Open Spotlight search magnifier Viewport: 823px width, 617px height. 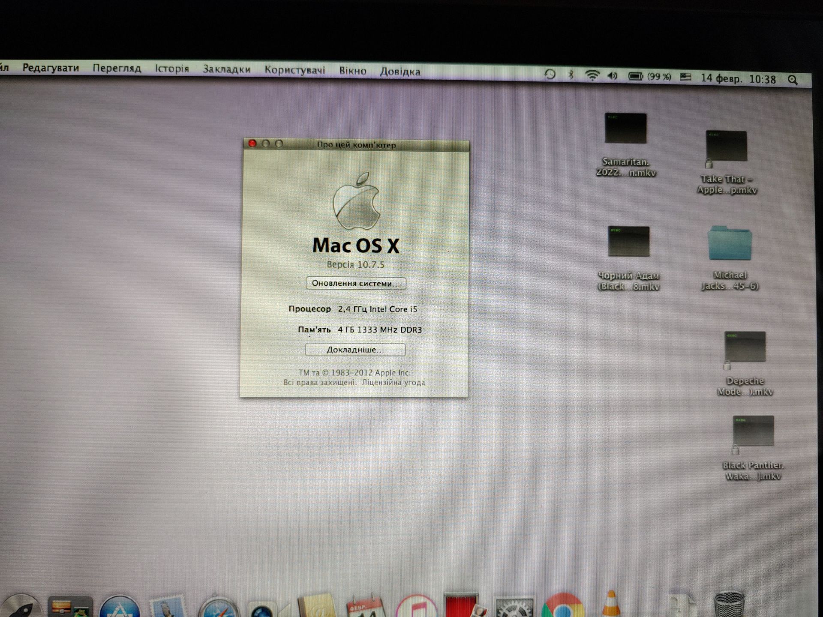[x=793, y=80]
